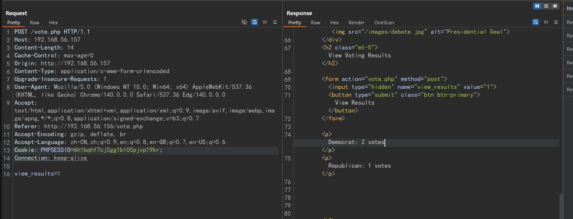The width and height of the screenshot is (573, 219).
Task: Switch Response view to Render tab
Action: (356, 23)
